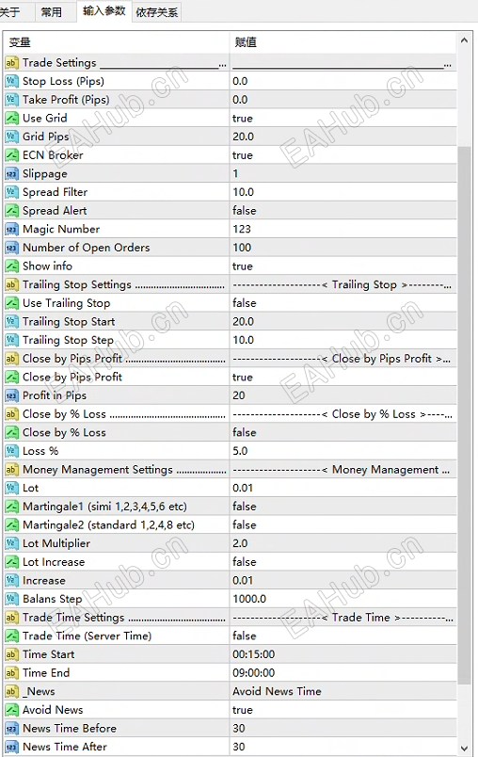Click the Magic Number value 123
This screenshot has width=478, height=757.
tap(242, 230)
